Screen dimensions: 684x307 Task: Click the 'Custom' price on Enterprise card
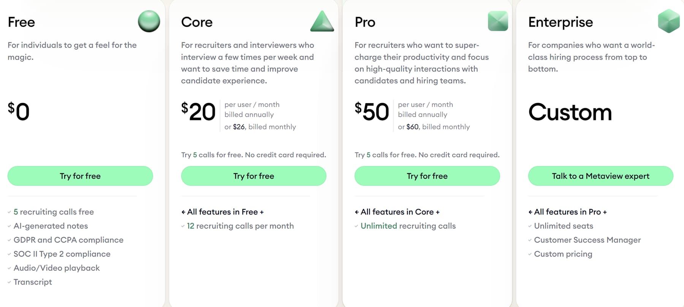tap(570, 112)
